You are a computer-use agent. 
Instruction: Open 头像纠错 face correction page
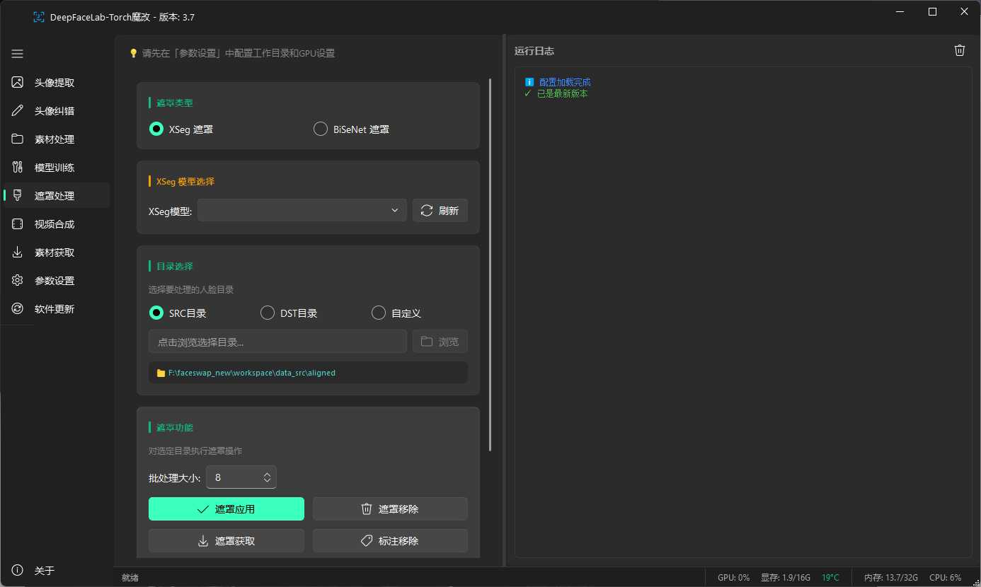[54, 111]
